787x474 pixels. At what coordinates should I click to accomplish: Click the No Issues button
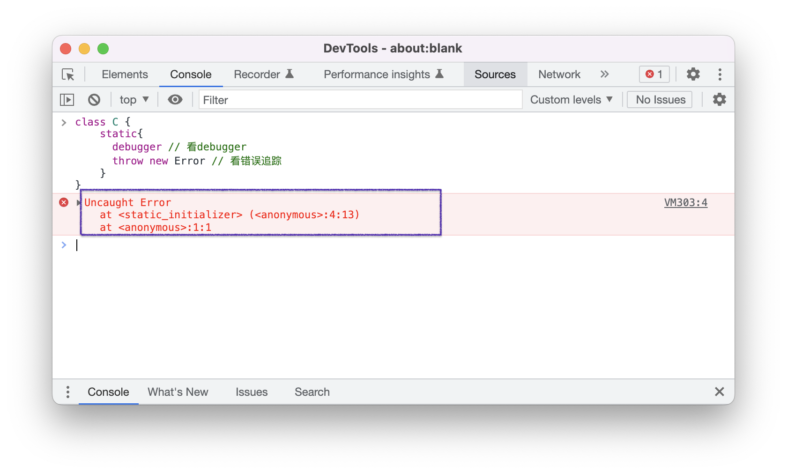point(660,99)
